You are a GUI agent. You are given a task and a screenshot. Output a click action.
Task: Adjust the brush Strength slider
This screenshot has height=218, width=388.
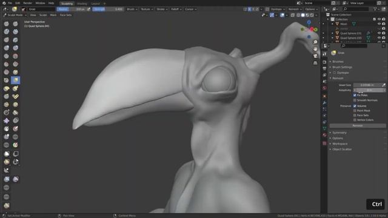pyautogui.click(x=108, y=9)
